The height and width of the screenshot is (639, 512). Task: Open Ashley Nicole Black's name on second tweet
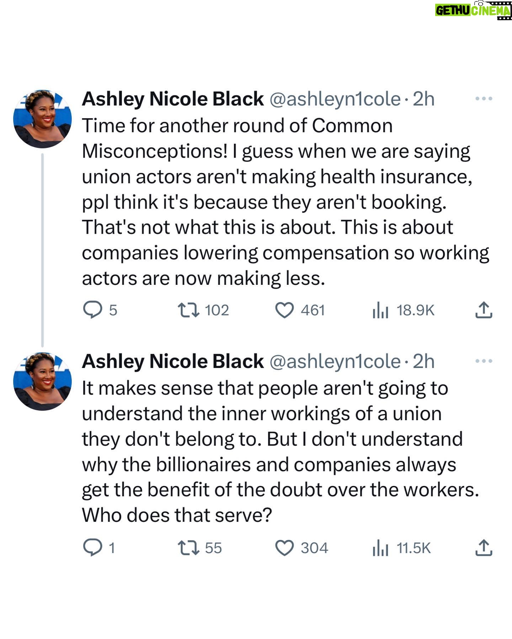coord(173,362)
